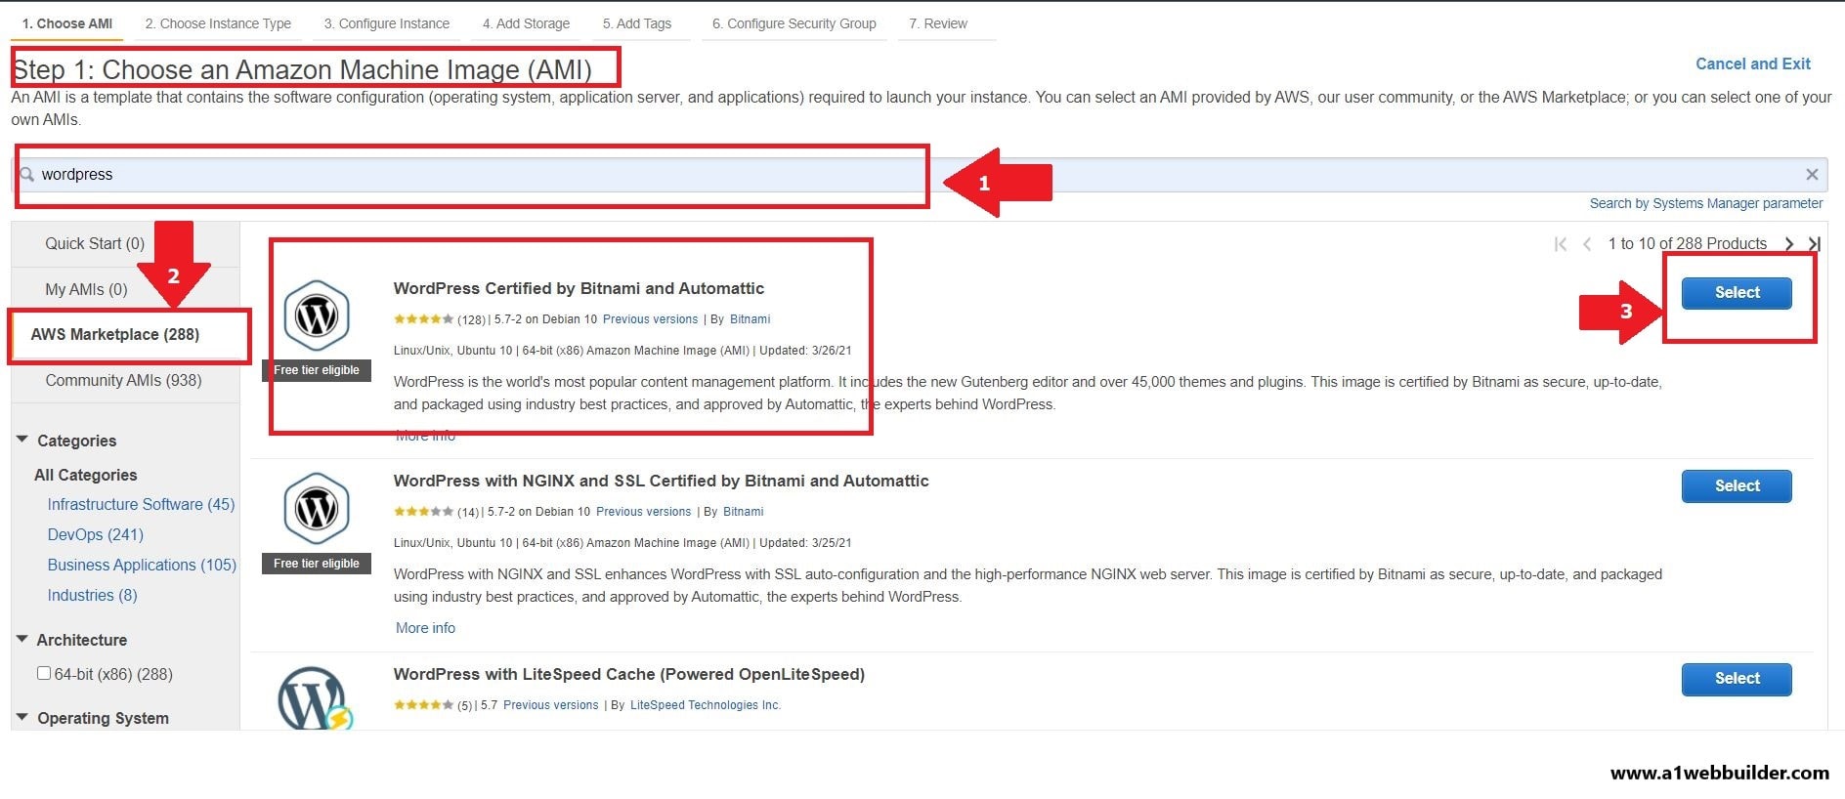Open AWS Marketplace (288) list
This screenshot has height=799, width=1845.
tap(115, 335)
